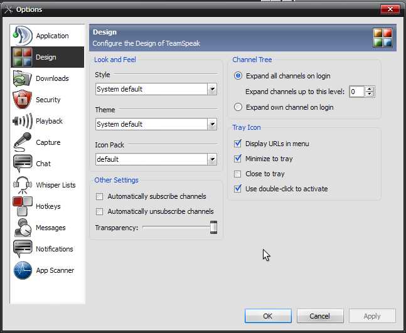Toggle Use double-click to activate
This screenshot has width=406, height=333.
click(x=237, y=189)
